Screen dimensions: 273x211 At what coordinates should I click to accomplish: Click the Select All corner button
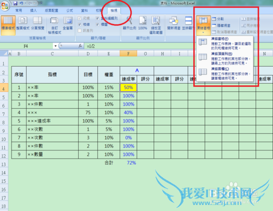(x=4, y=54)
